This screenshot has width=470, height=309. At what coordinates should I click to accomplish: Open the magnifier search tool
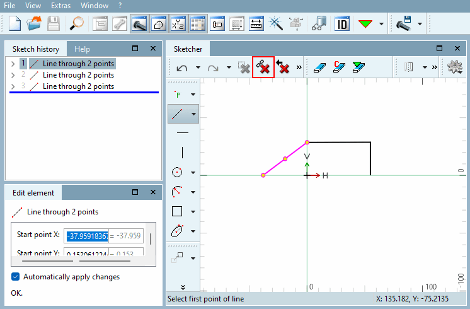pos(76,24)
